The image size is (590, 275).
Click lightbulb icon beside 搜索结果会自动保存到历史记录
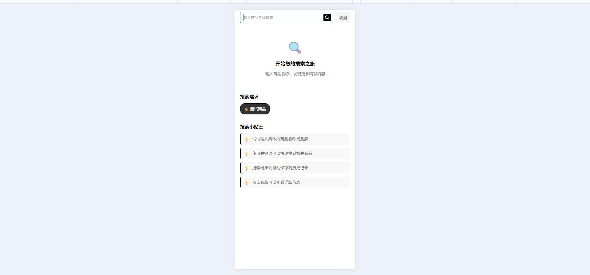click(247, 168)
